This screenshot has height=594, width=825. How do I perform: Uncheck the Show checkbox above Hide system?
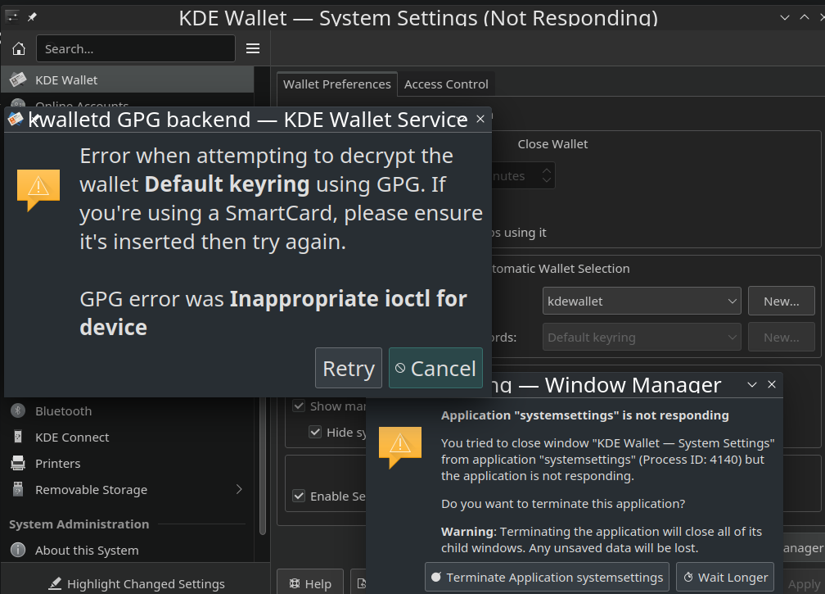[x=299, y=406]
